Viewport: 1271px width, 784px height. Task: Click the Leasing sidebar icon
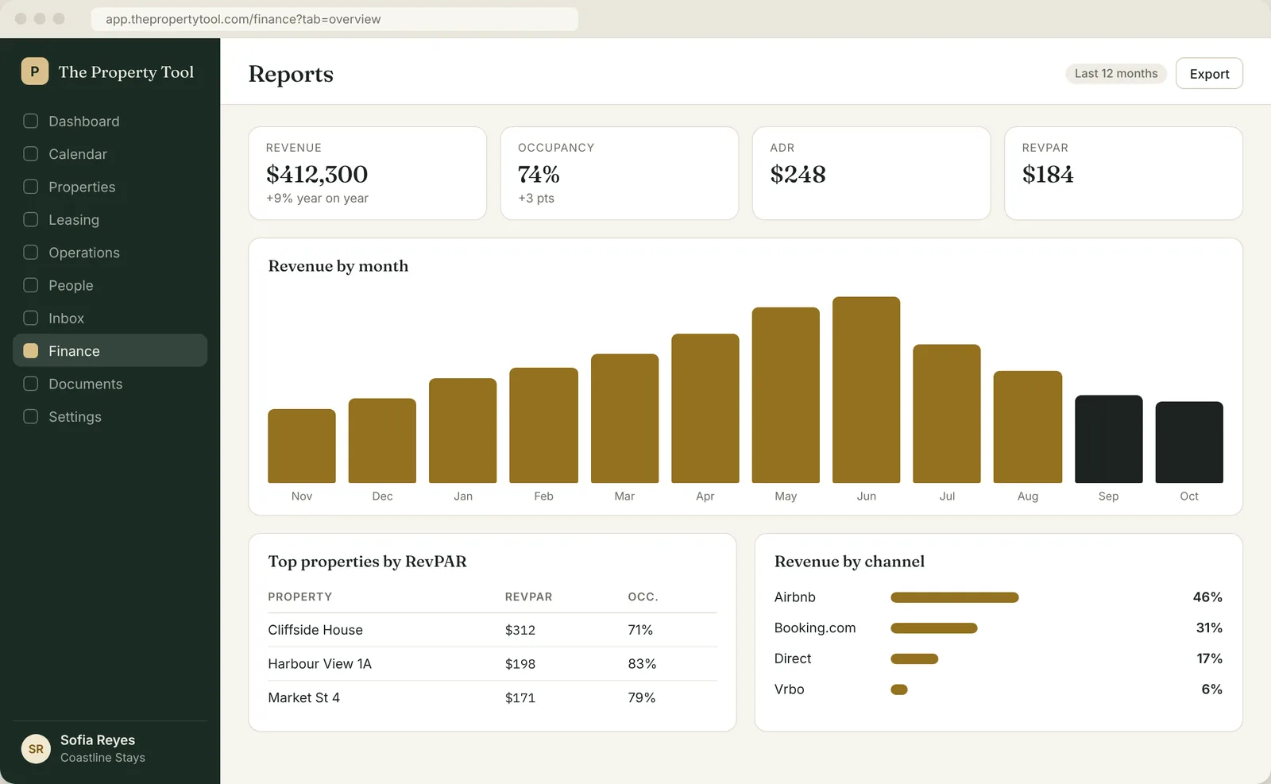pyautogui.click(x=31, y=219)
